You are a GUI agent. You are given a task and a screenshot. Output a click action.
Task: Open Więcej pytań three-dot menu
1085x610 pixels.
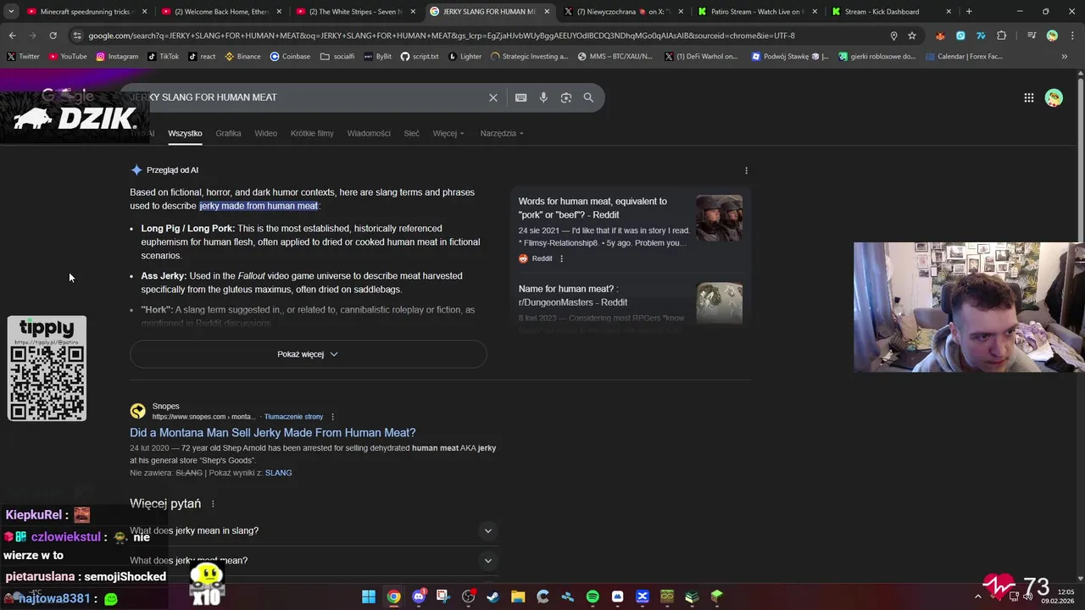(x=213, y=503)
